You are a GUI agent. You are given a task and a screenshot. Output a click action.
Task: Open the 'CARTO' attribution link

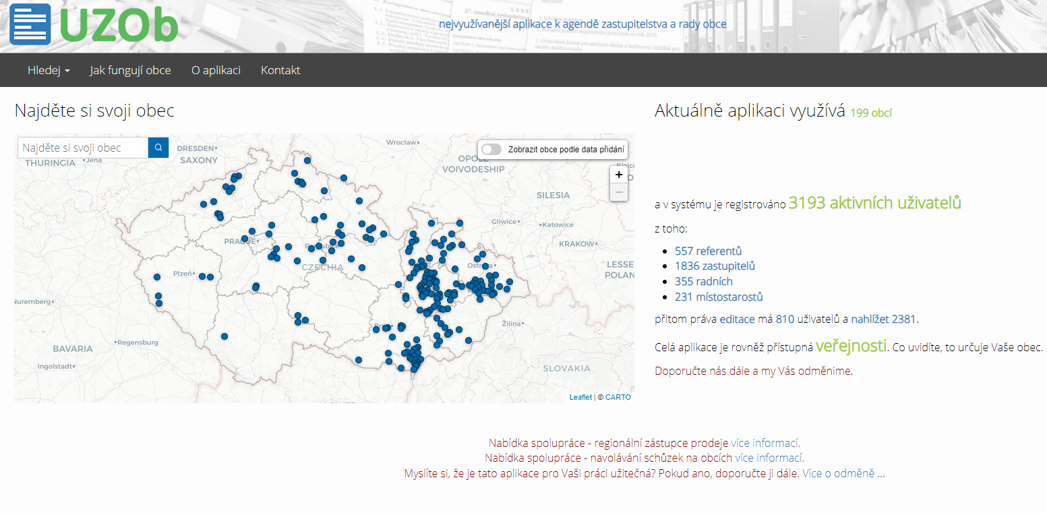[618, 397]
